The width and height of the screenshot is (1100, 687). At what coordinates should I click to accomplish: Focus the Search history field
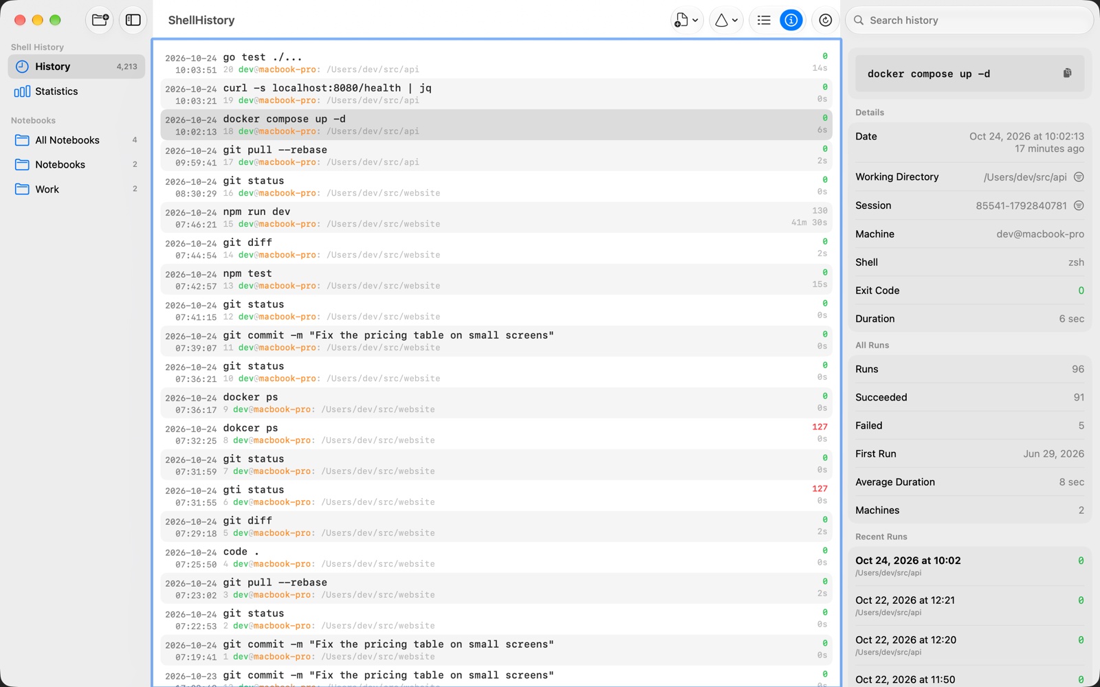[969, 21]
